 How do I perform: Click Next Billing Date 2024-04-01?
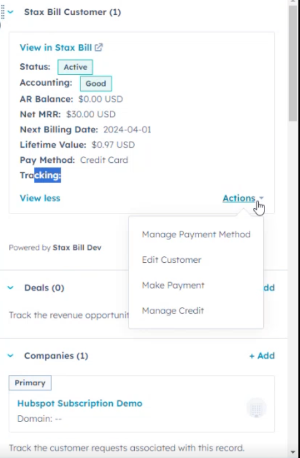click(127, 130)
